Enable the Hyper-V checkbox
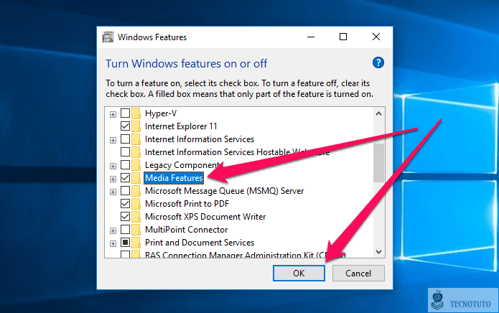This screenshot has height=313, width=499. click(x=126, y=113)
